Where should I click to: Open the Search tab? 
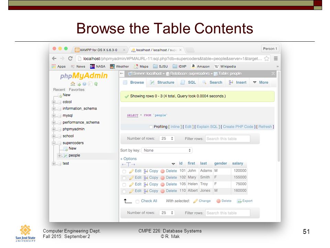(x=212, y=82)
